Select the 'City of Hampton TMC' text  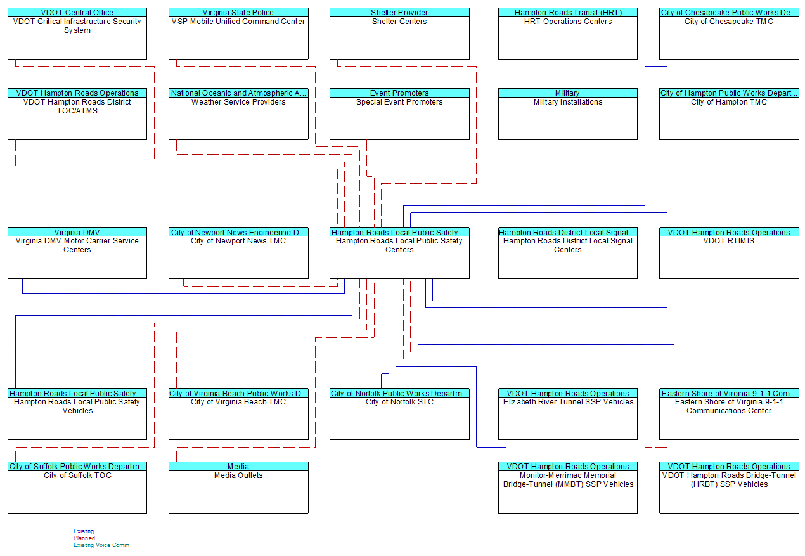click(x=729, y=102)
